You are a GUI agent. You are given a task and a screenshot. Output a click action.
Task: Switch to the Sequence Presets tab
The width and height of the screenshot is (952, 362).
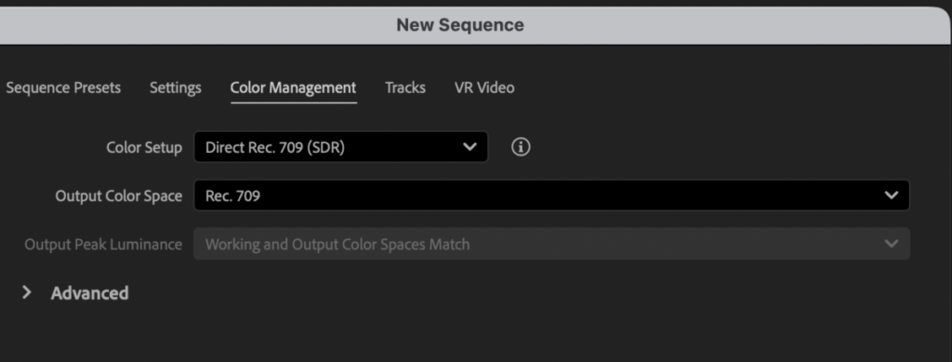click(63, 88)
